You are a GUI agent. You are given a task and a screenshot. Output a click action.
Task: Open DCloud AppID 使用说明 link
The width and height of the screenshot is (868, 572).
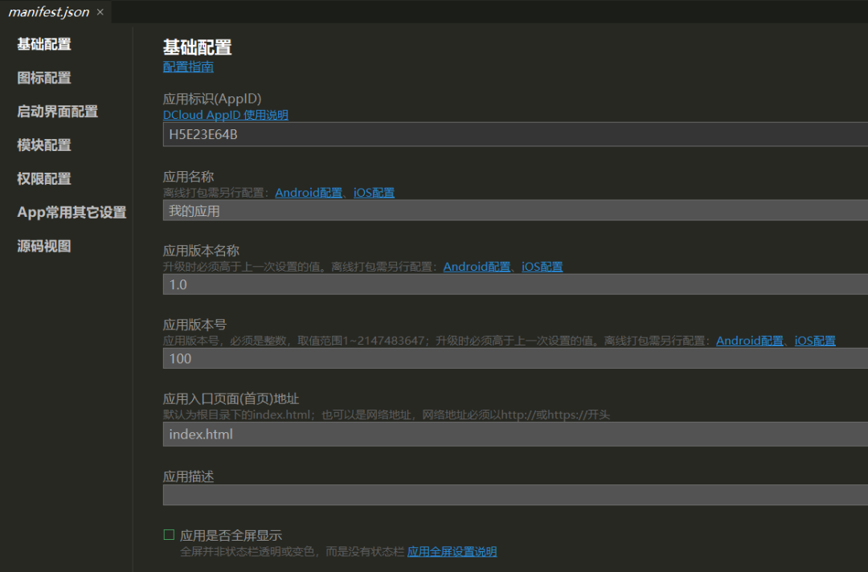(x=225, y=115)
